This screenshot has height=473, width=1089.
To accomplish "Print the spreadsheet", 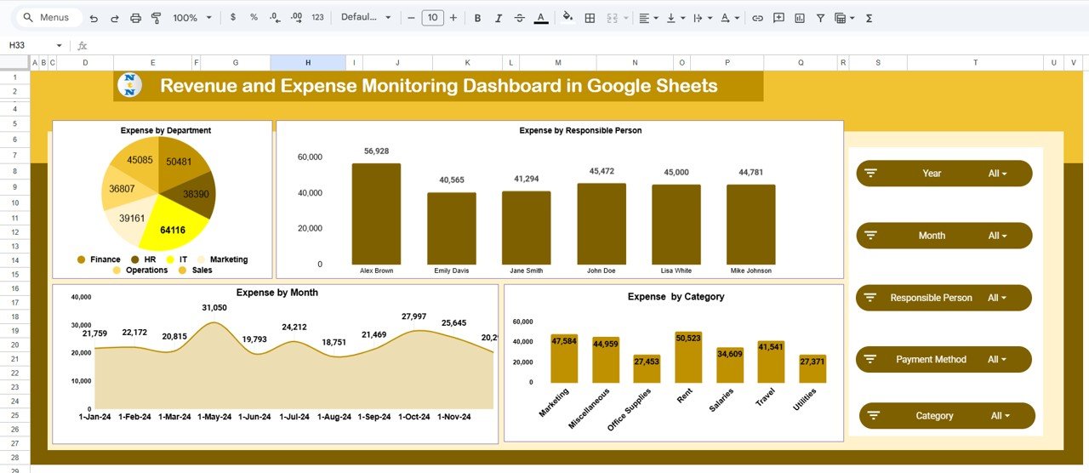I will coord(135,18).
